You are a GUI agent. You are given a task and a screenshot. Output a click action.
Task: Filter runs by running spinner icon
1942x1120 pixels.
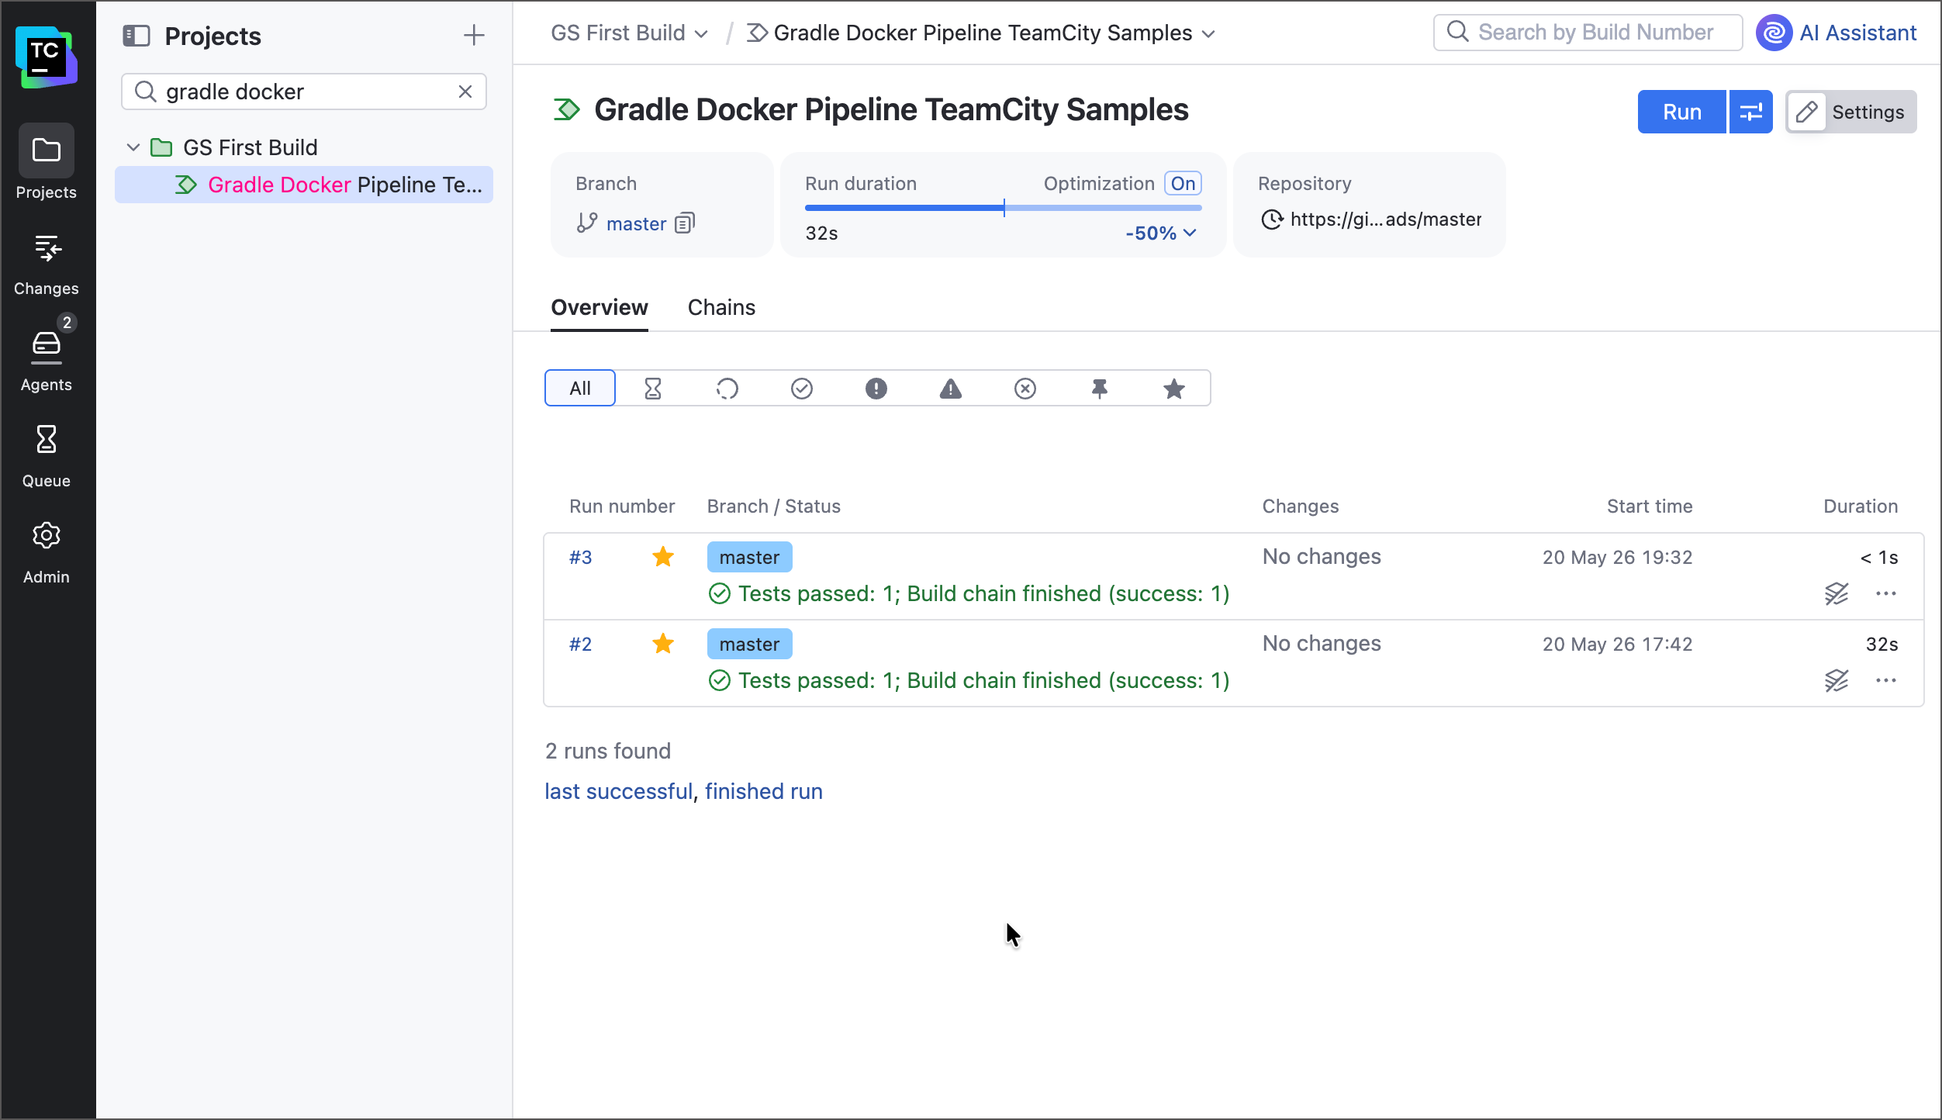click(x=727, y=388)
